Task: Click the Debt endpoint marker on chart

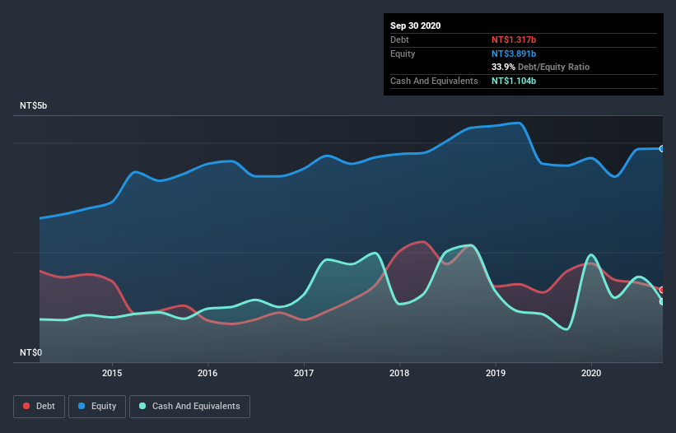Action: [x=662, y=290]
